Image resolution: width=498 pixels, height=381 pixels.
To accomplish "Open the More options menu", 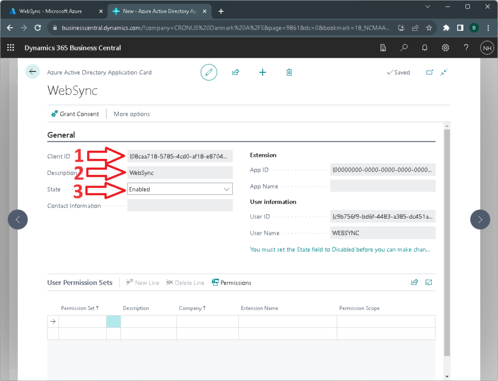I will [x=131, y=114].
